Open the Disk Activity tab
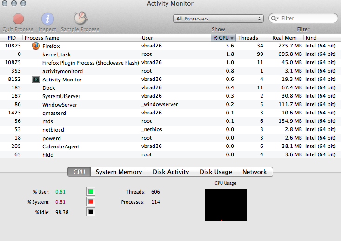Image resolution: width=341 pixels, height=241 pixels. [x=171, y=172]
